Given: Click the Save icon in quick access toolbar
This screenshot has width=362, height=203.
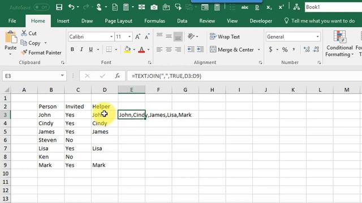Looking at the screenshot, I should click(59, 7).
